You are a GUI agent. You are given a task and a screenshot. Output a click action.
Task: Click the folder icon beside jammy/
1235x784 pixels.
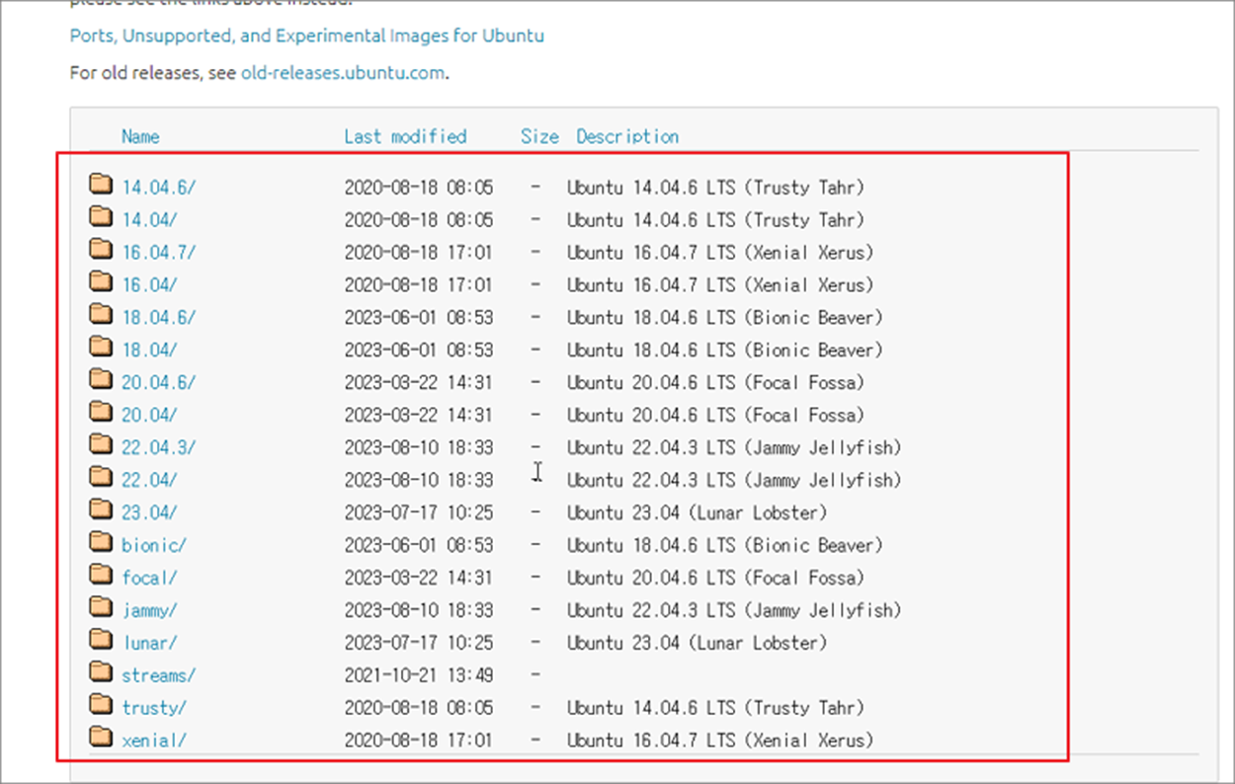(101, 607)
